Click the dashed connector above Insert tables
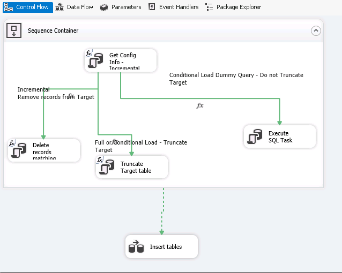 coord(162,211)
